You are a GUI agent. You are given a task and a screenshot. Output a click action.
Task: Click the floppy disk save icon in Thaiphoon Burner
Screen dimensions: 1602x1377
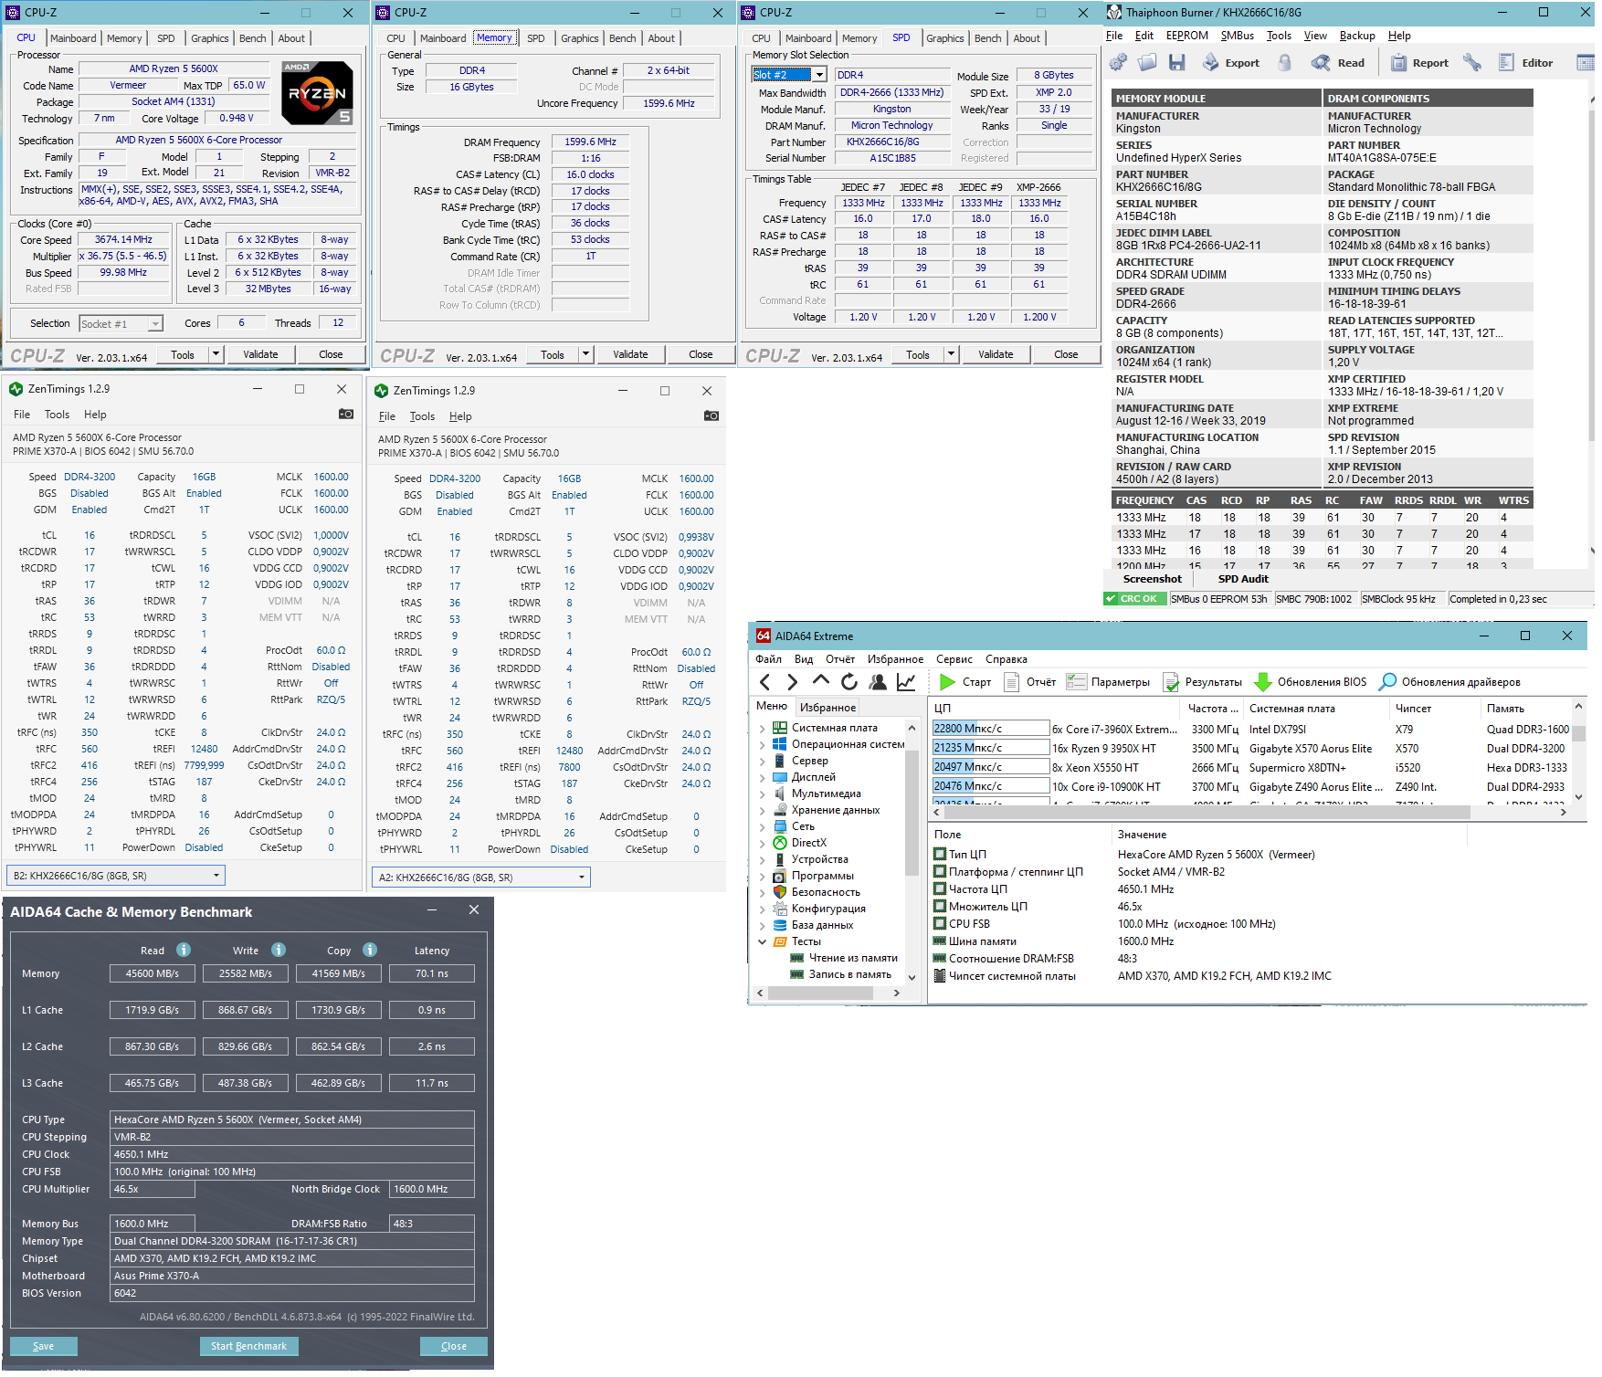[x=1176, y=63]
